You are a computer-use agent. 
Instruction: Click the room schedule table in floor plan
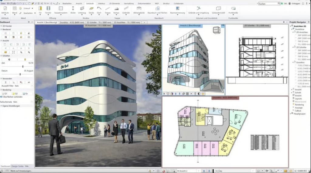pyautogui.click(x=265, y=142)
